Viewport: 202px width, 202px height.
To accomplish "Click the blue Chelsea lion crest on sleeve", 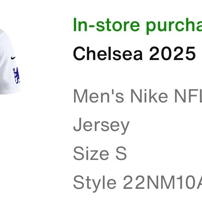I will 16,76.
